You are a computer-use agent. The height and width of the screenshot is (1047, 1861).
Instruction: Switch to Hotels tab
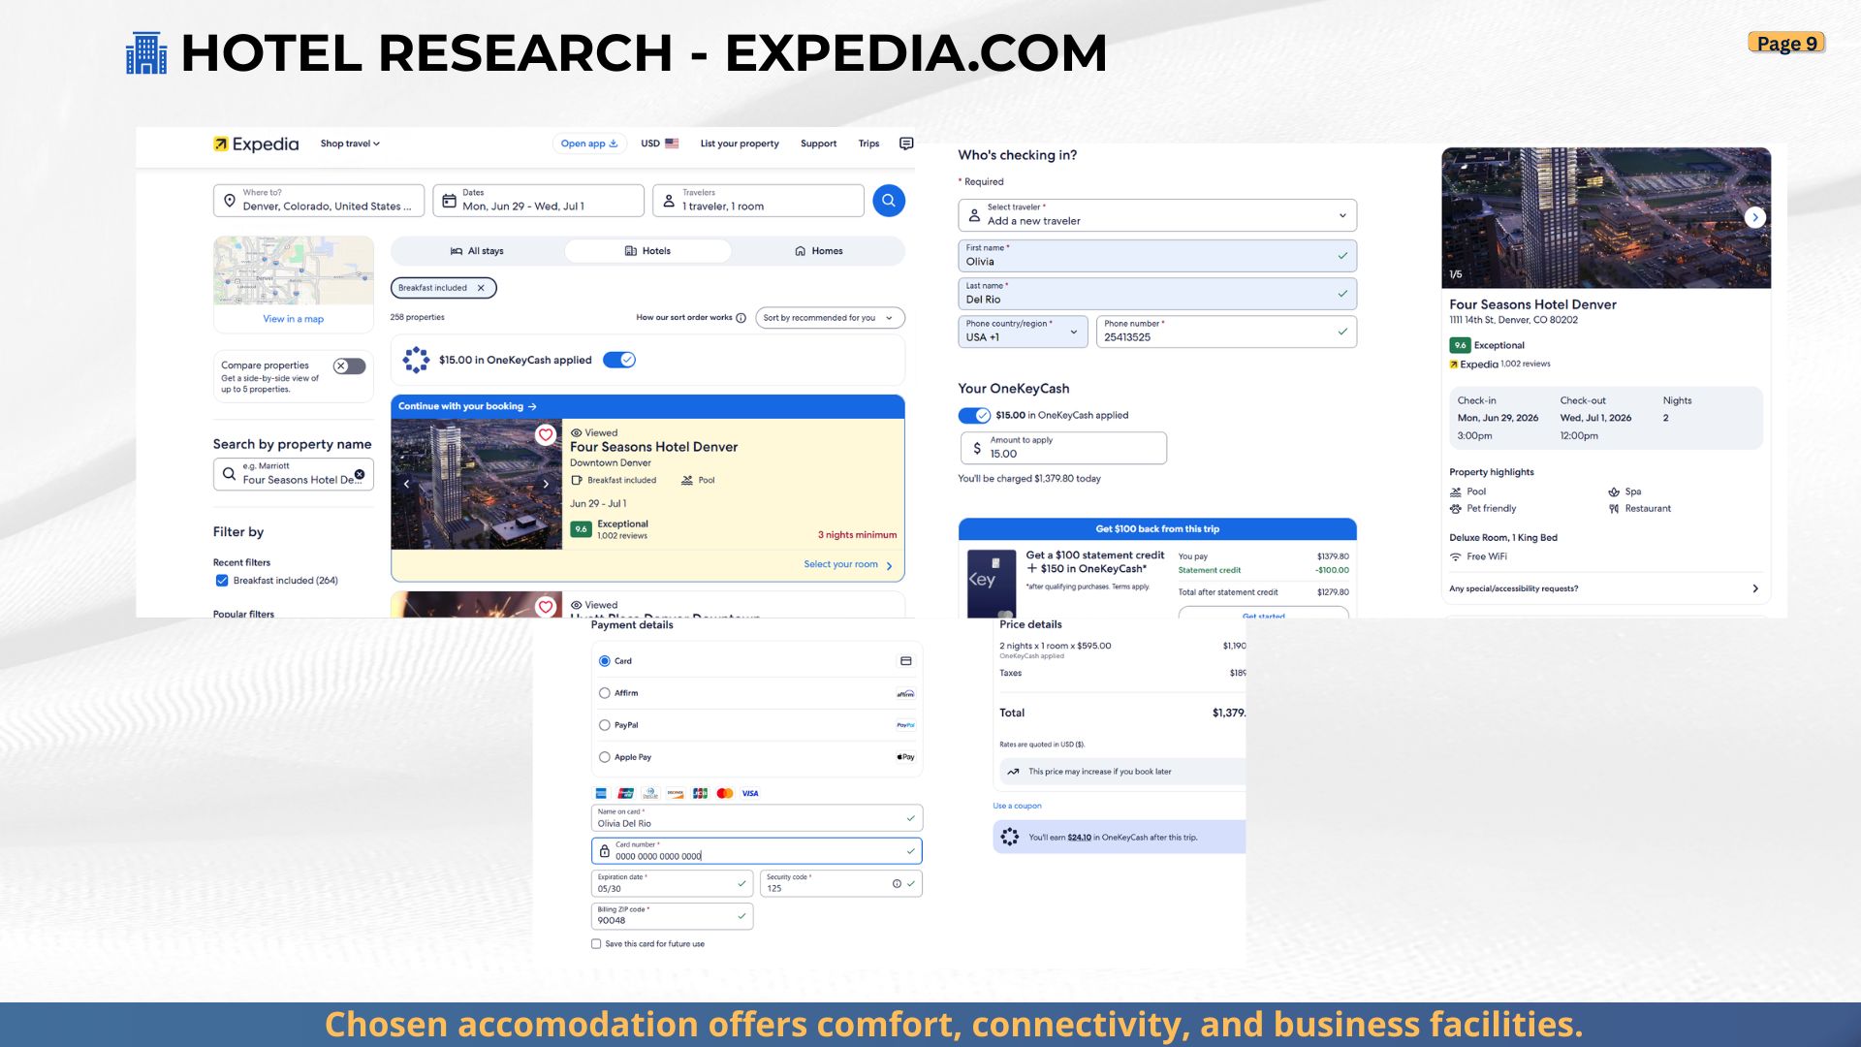pos(647,251)
